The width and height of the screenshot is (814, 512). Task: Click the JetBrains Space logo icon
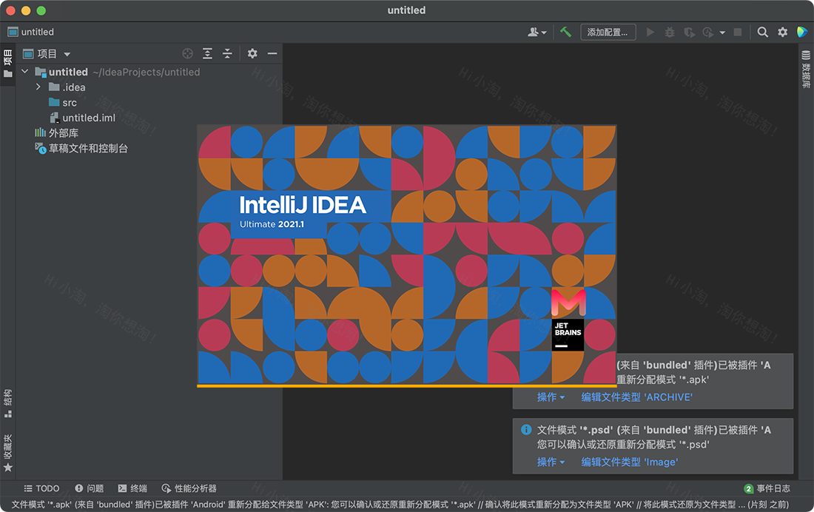pos(802,33)
